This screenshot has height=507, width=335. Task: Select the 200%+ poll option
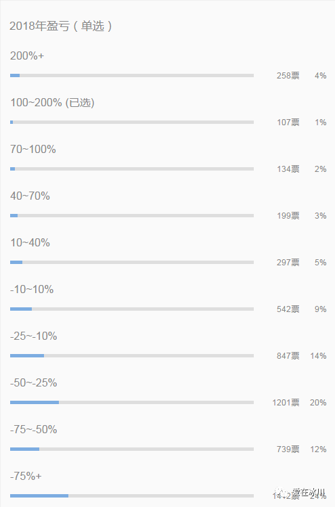[27, 56]
